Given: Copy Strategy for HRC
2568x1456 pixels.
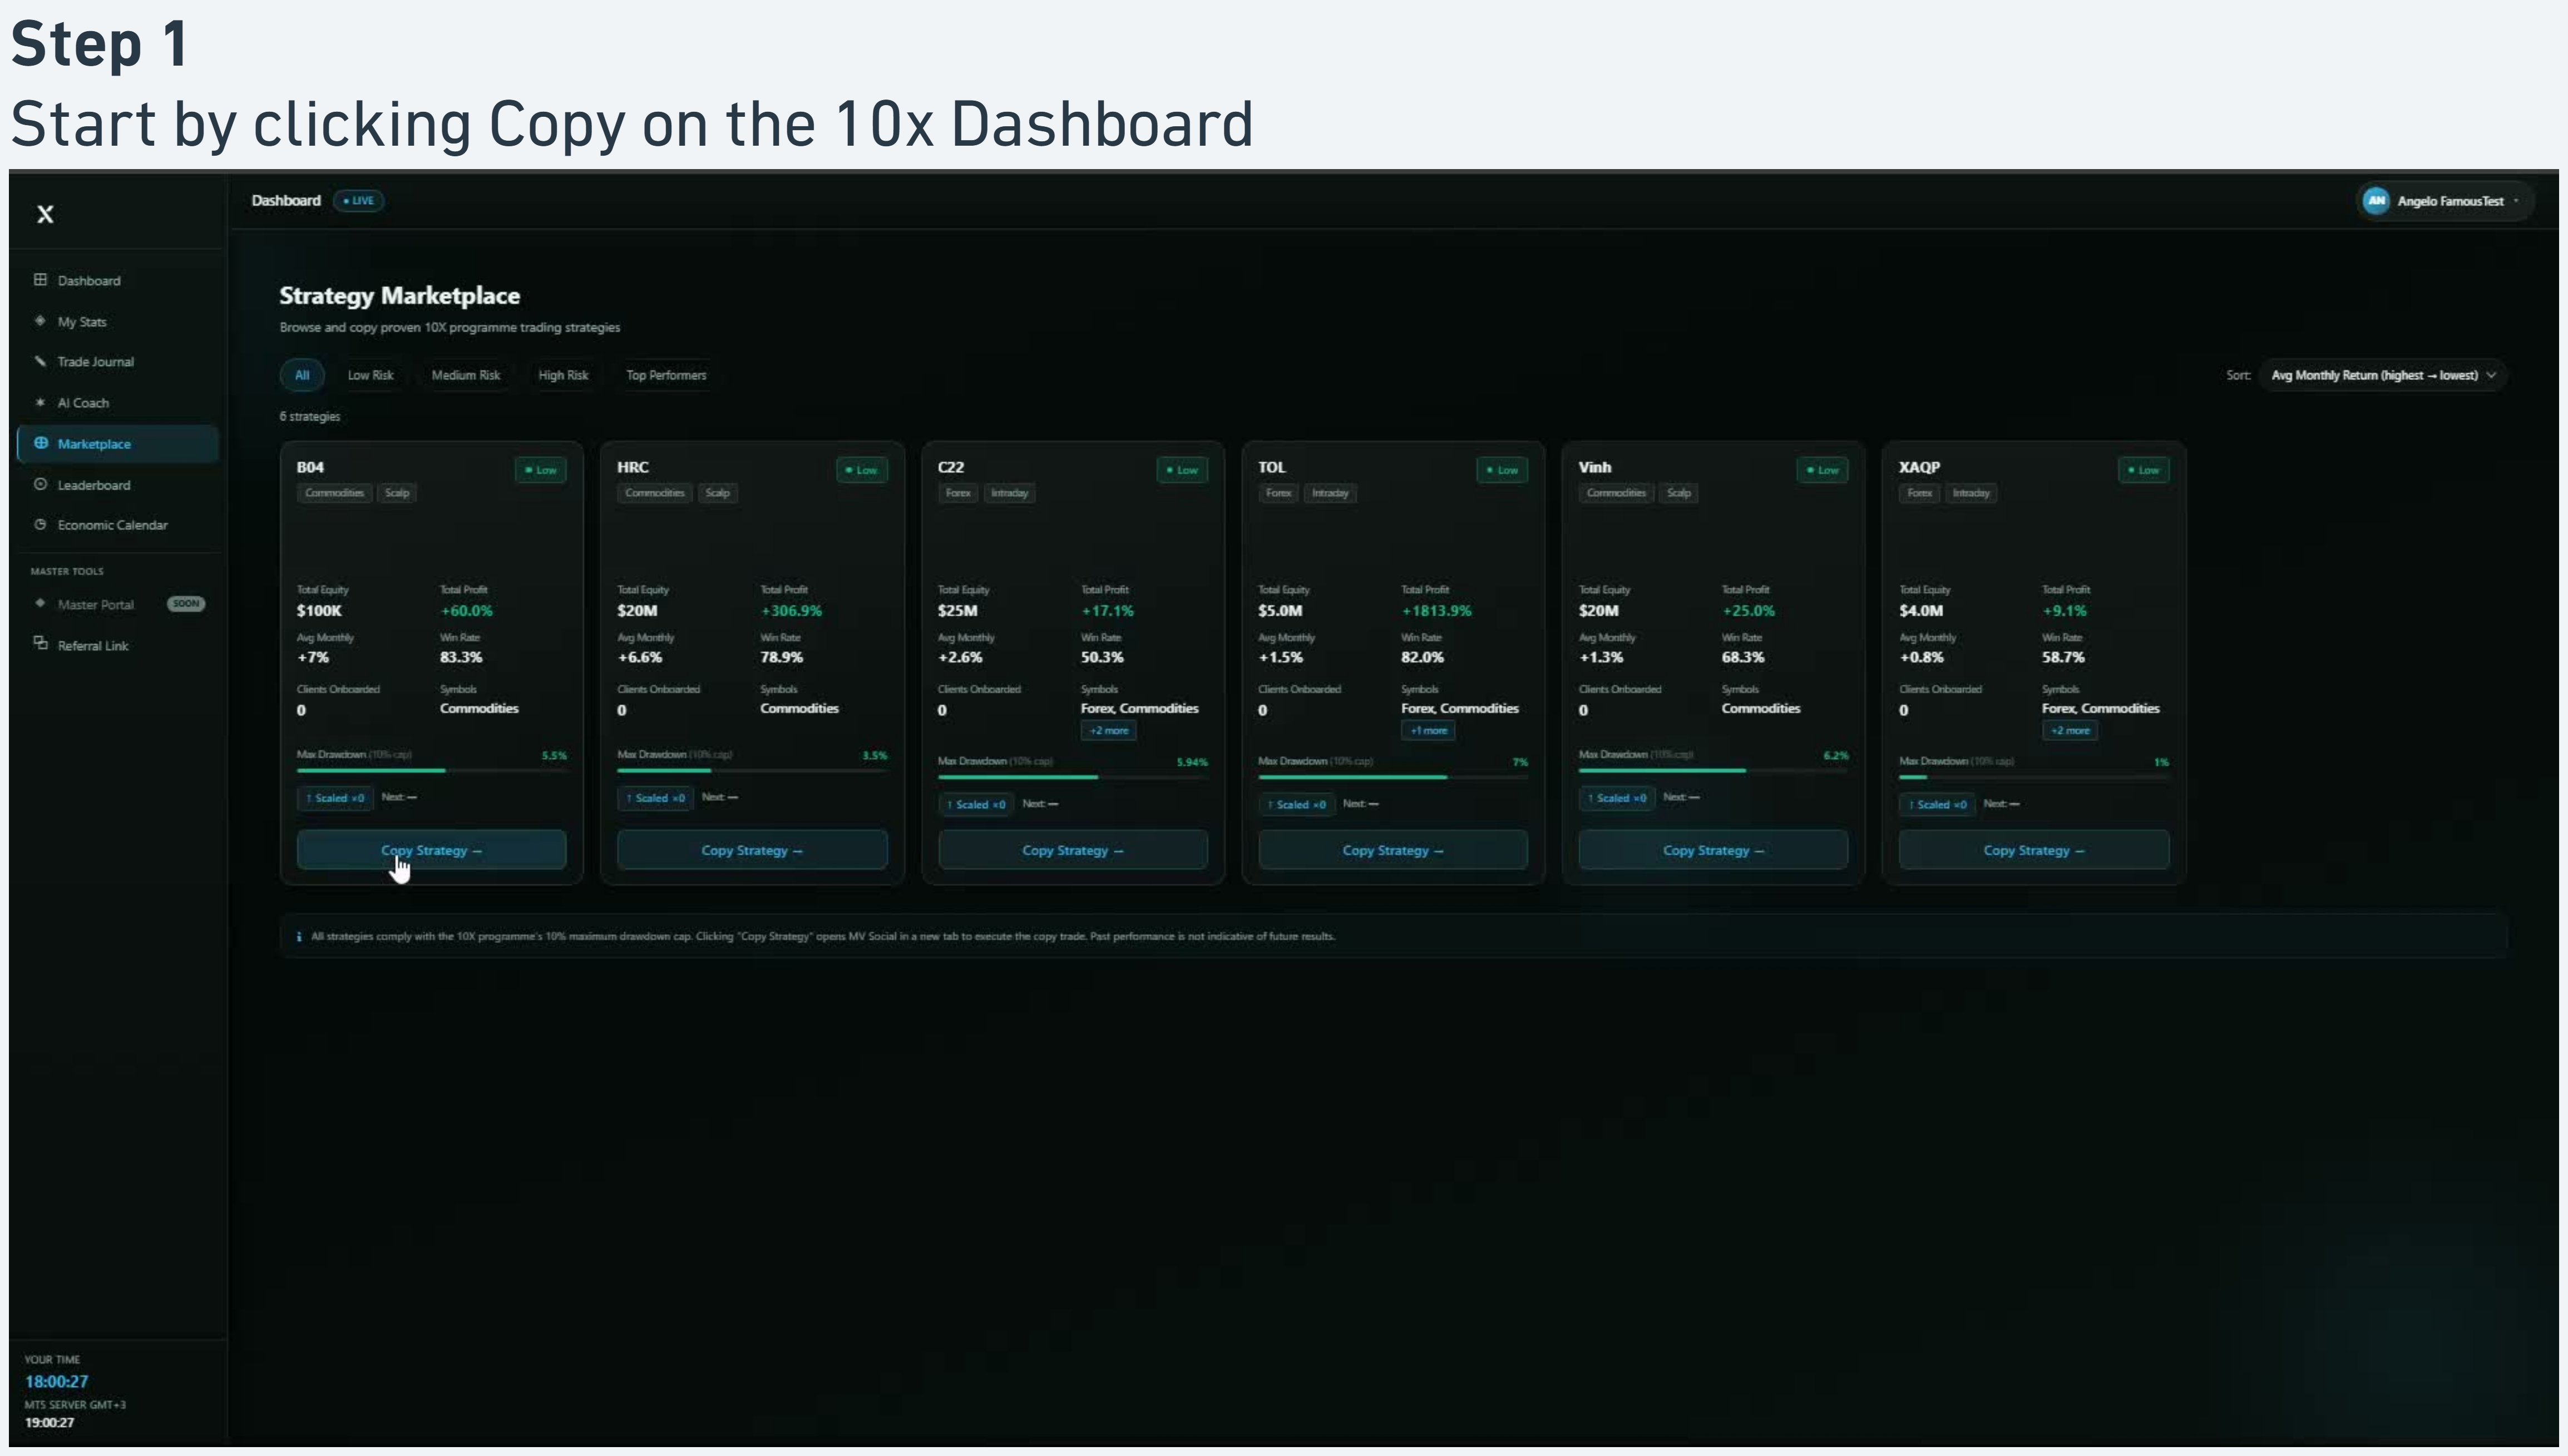Looking at the screenshot, I should [752, 850].
